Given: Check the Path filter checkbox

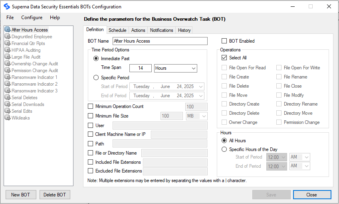Looking at the screenshot, I should coord(90,143).
